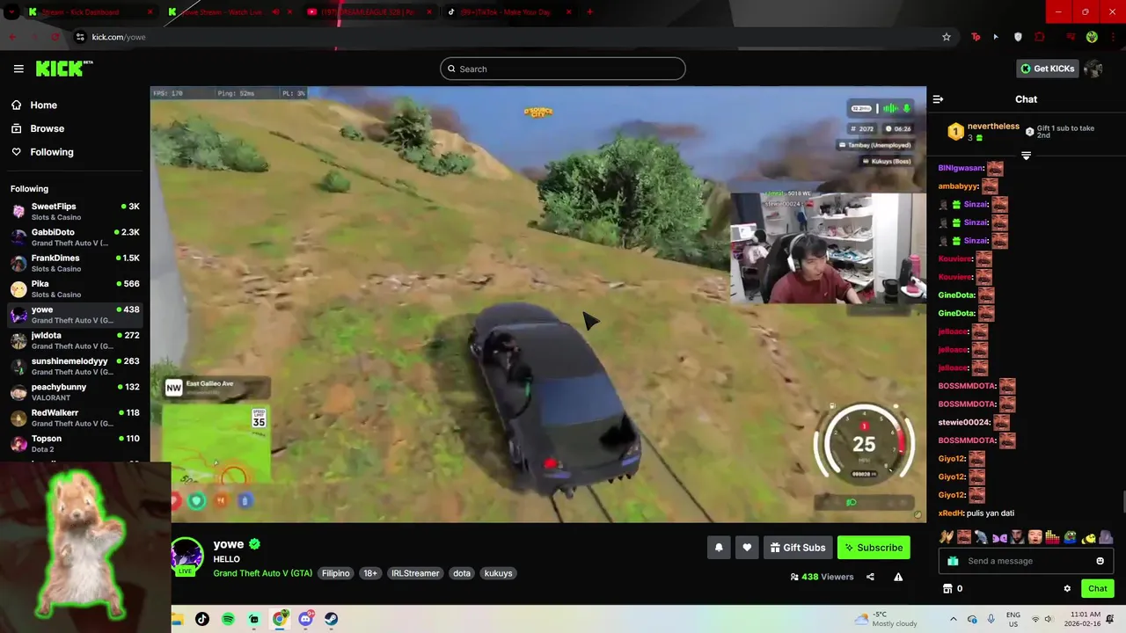Click the shield browser extension icon
Image resolution: width=1126 pixels, height=633 pixels.
pyautogui.click(x=1018, y=37)
